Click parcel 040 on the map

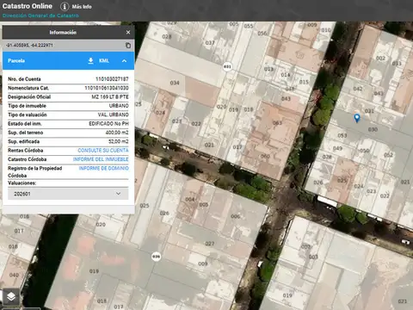coord(14,275)
